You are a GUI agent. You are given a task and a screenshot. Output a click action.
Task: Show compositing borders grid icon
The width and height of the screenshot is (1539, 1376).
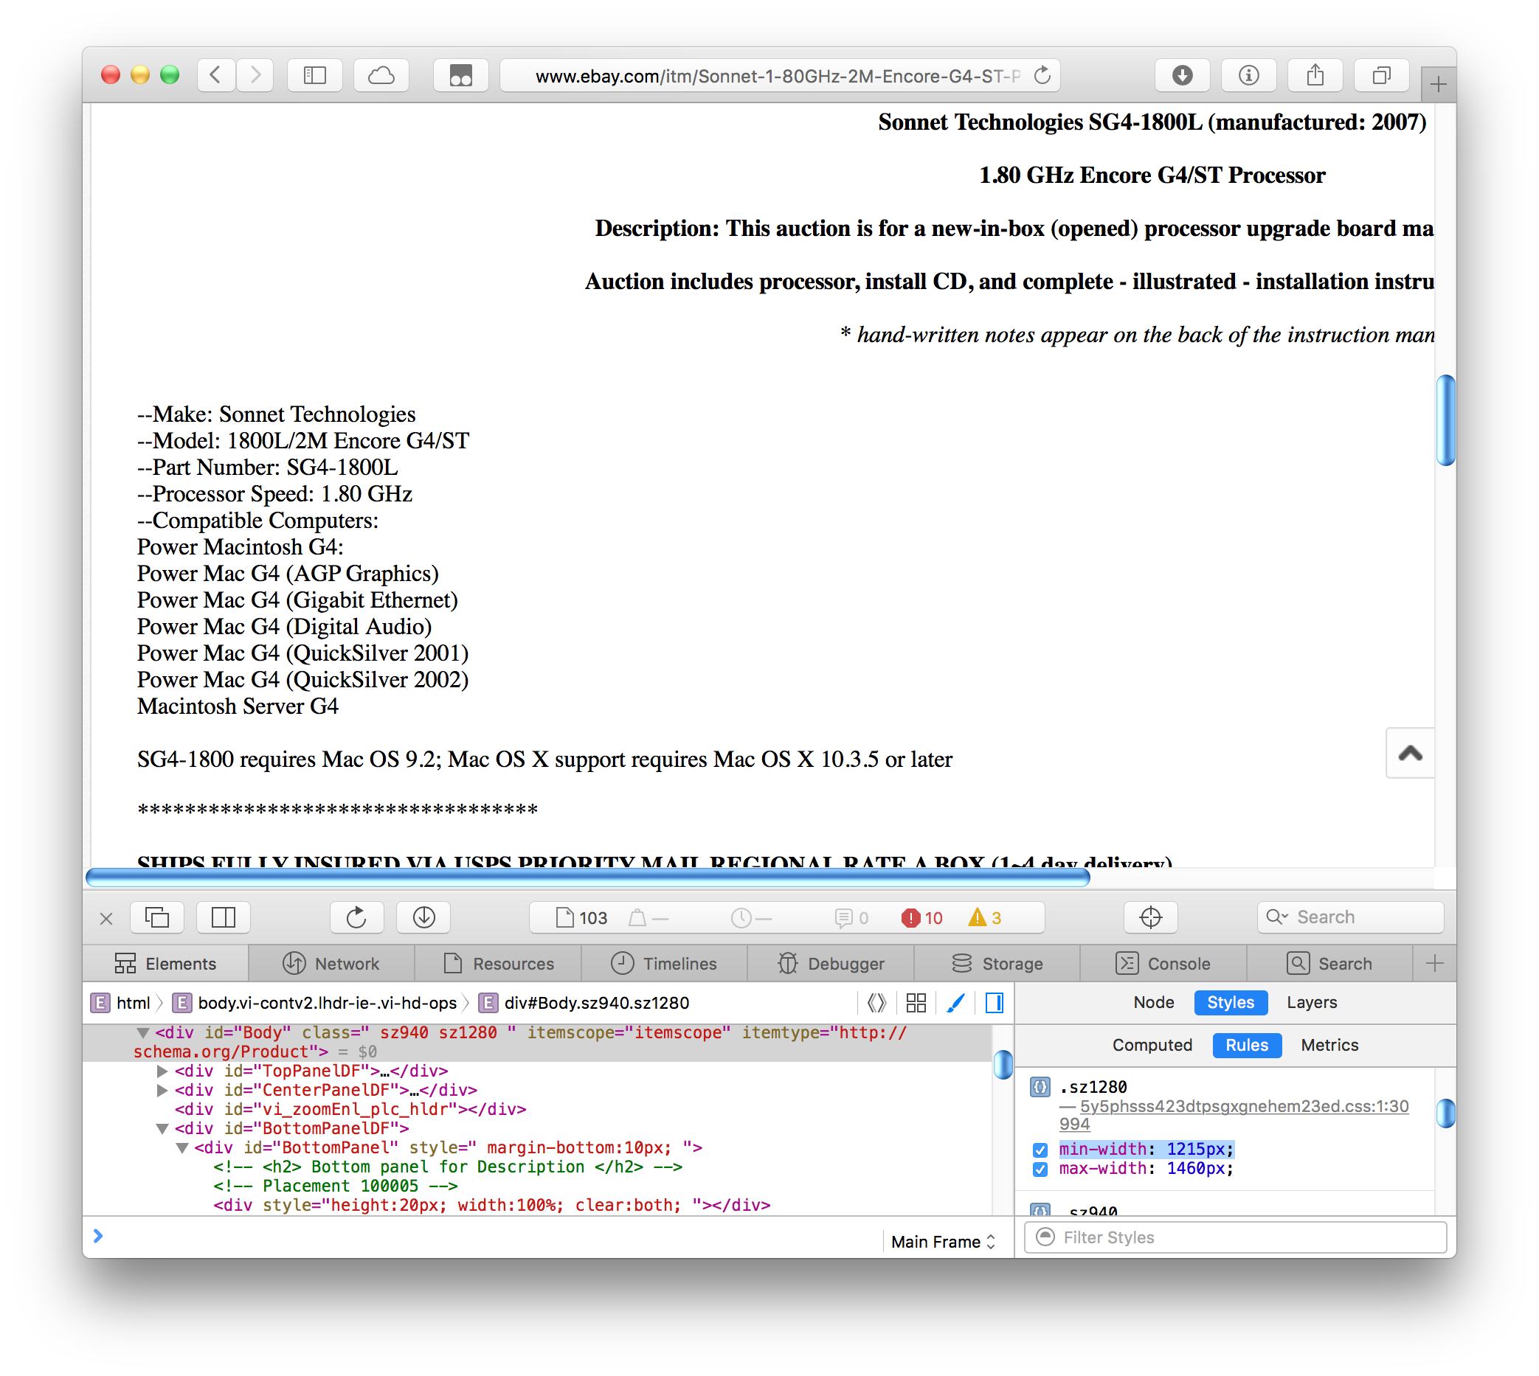[916, 1003]
